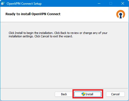Image resolution: width=129 pixels, height=101 pixels.
Task: Minimize the OpenVPN Connect Setup window
Action: 99,3
